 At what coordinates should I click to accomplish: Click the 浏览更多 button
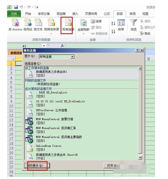pos(37,165)
